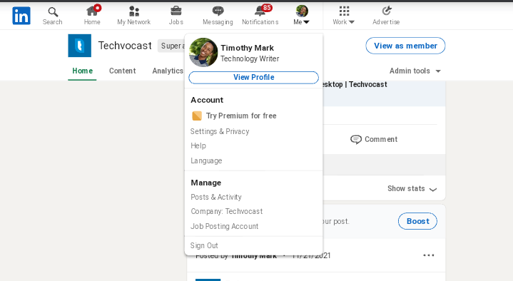Open My Network people icon

click(134, 11)
